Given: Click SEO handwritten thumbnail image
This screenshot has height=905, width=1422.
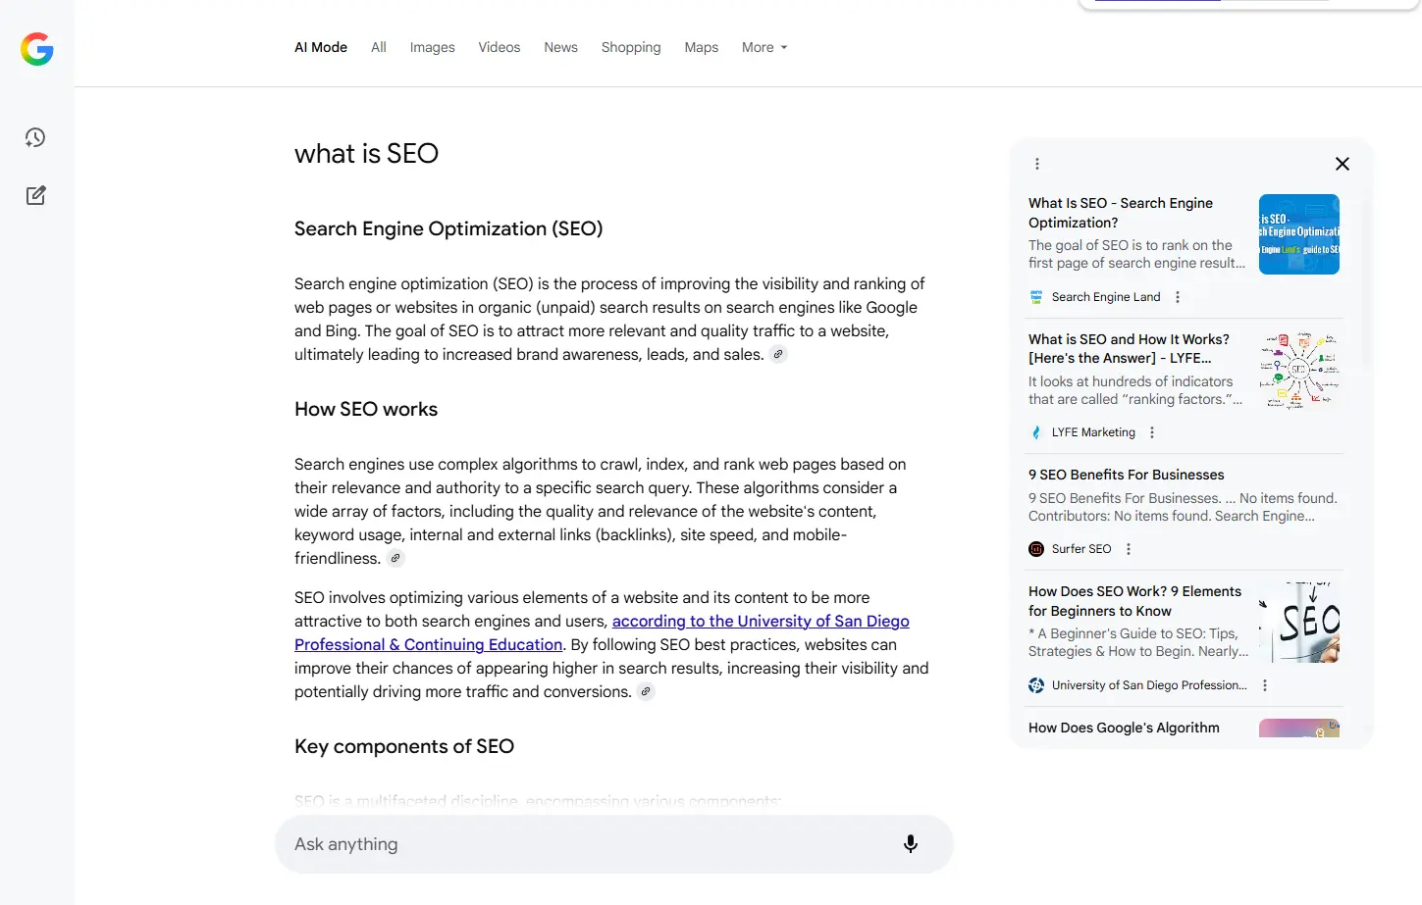Looking at the screenshot, I should pyautogui.click(x=1299, y=623).
